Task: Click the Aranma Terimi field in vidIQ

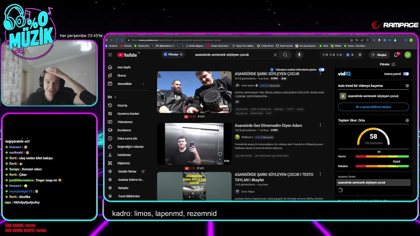Action: 374,183
